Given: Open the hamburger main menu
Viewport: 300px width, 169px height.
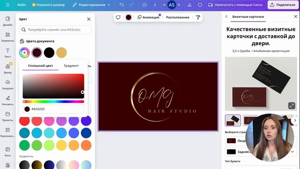Looking at the screenshot, I should tap(7, 5).
